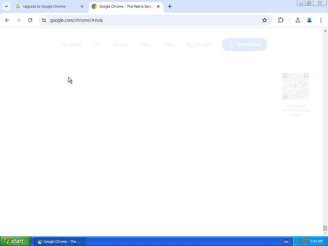Open Chrome Labs flask icon

pyautogui.click(x=298, y=20)
